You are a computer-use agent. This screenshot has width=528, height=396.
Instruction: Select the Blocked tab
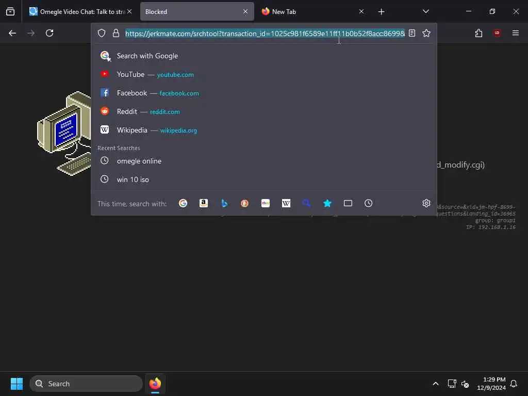[x=197, y=11]
